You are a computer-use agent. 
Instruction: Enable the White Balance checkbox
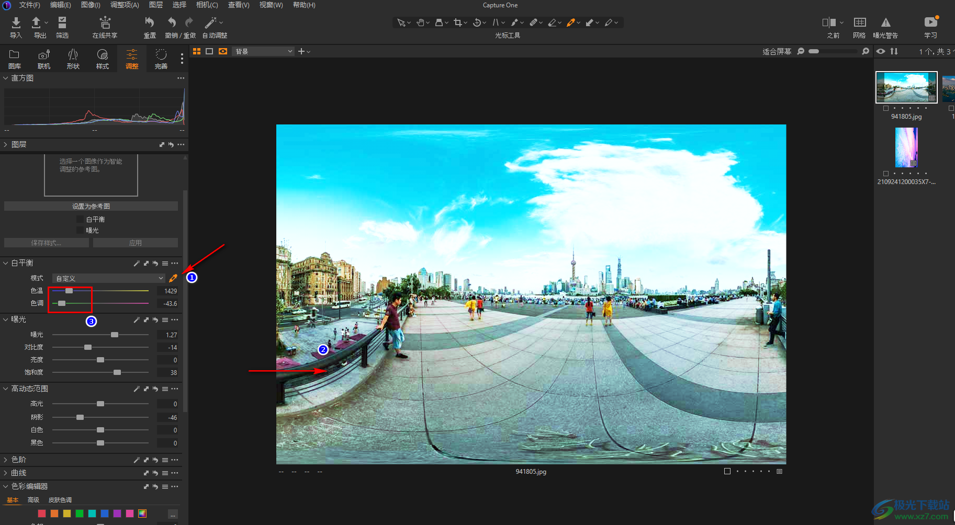80,220
